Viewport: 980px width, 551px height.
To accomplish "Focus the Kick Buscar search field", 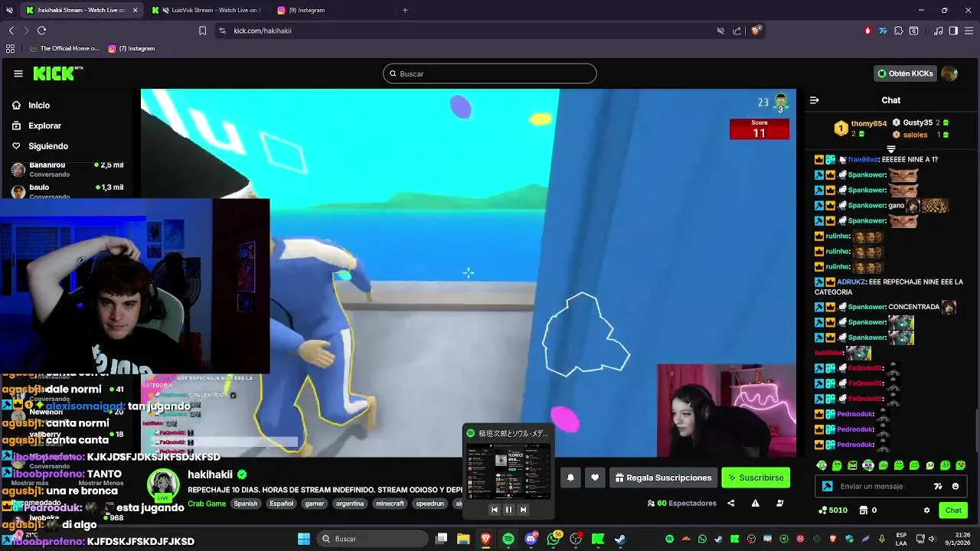I will (x=490, y=73).
